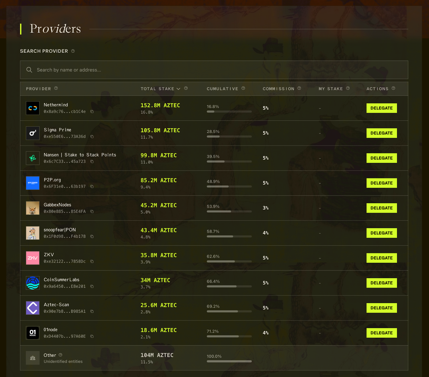
Task: Select the 0xD4407b...97A60E address
Action: click(x=65, y=336)
